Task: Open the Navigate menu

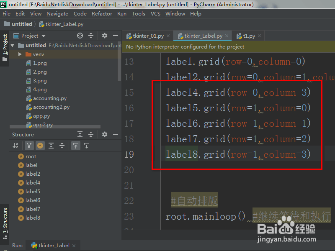Action: 57,14
